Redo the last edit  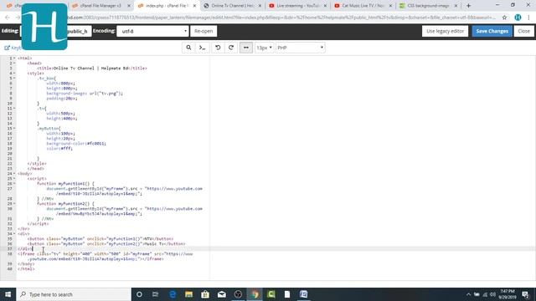[x=231, y=48]
